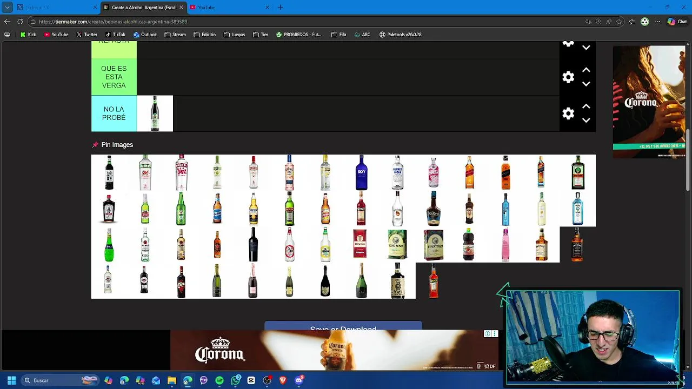Open the settings gear for 'NO LA PROBÉ' tier
This screenshot has width=692, height=389.
[568, 113]
